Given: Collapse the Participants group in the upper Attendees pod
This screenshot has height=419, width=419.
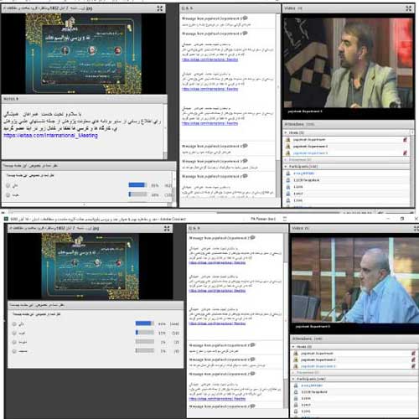Looking at the screenshot, I should 286,167.
